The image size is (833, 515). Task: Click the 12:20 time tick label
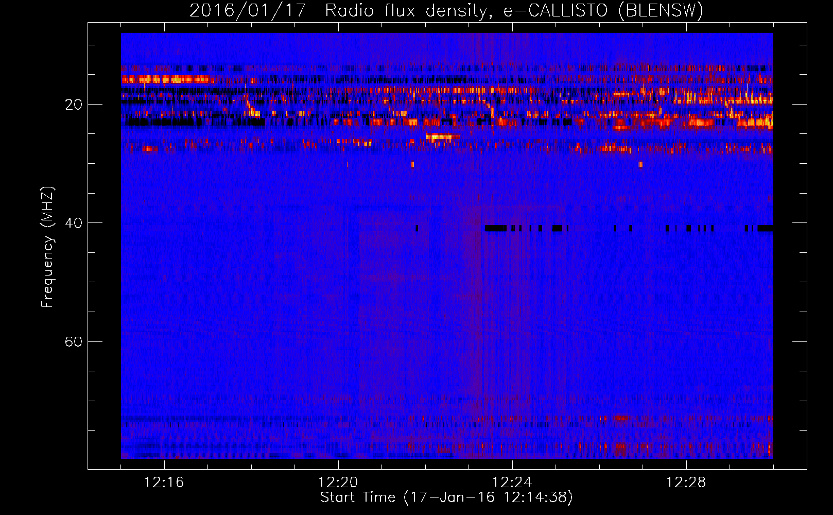point(338,483)
